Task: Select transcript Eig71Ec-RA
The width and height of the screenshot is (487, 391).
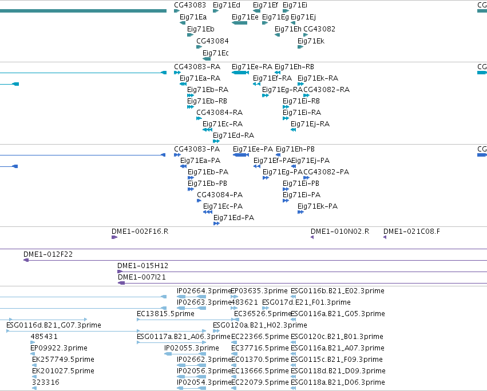Action: [x=223, y=124]
